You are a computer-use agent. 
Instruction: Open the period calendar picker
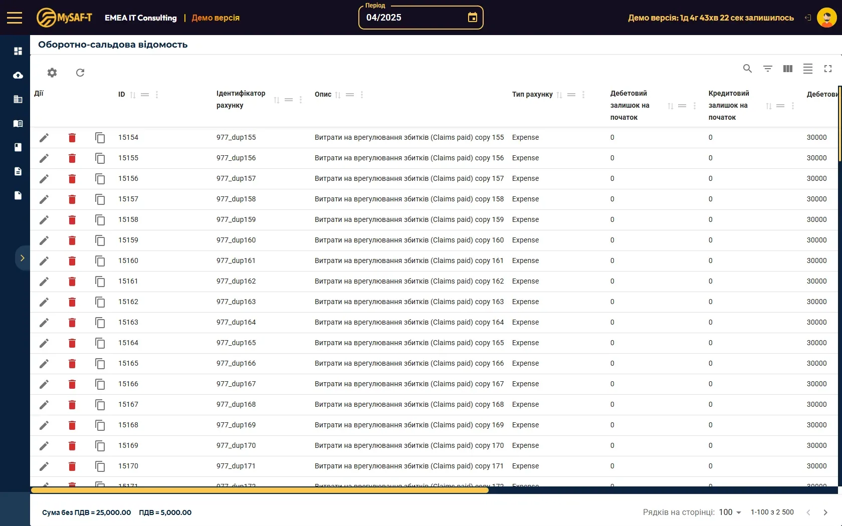[472, 18]
